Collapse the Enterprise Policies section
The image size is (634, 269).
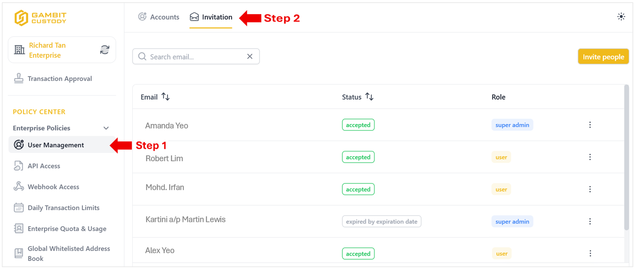coord(106,128)
